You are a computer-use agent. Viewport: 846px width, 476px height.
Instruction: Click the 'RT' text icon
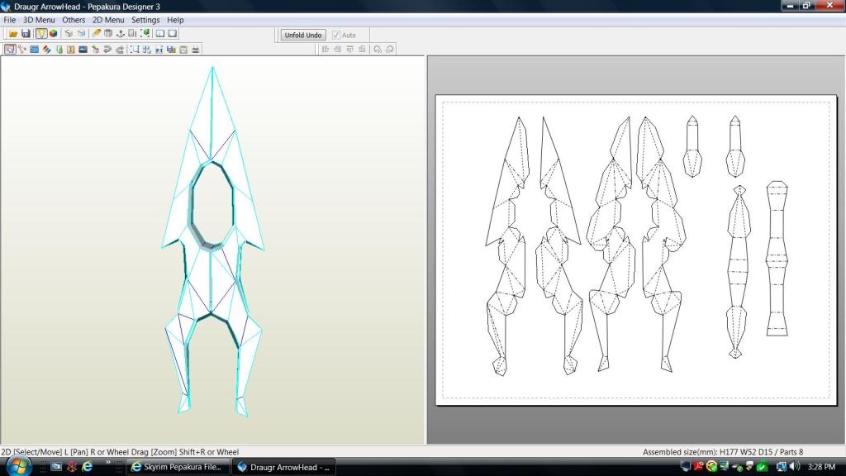[x=159, y=49]
